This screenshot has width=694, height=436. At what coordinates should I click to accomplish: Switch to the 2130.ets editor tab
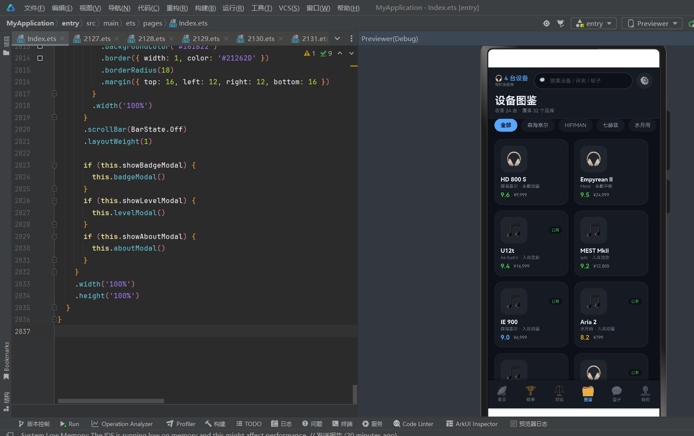[x=260, y=38]
